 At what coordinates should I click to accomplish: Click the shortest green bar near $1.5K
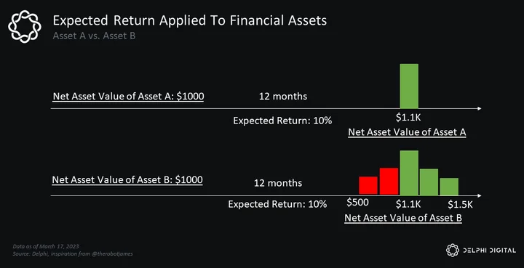(449, 187)
